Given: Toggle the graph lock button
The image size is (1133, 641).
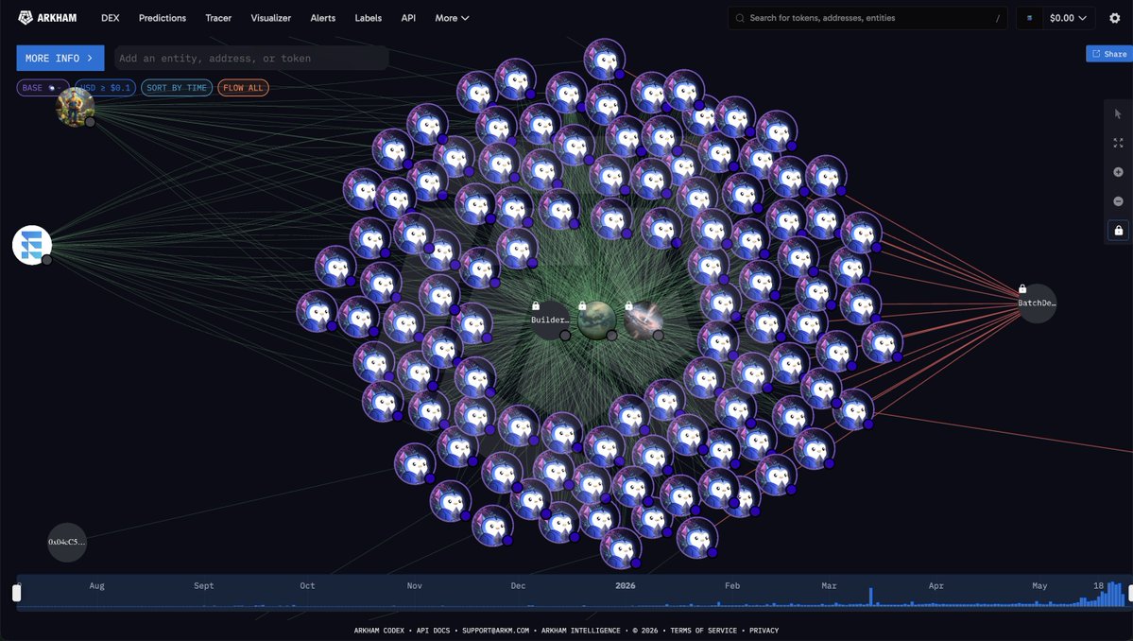Looking at the screenshot, I should (x=1118, y=230).
